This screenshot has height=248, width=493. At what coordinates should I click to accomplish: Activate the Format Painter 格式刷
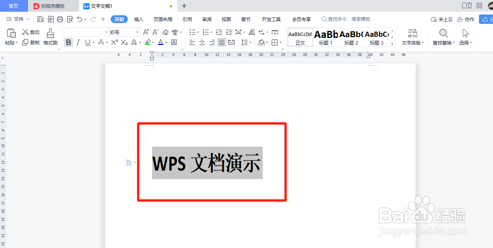pos(50,37)
